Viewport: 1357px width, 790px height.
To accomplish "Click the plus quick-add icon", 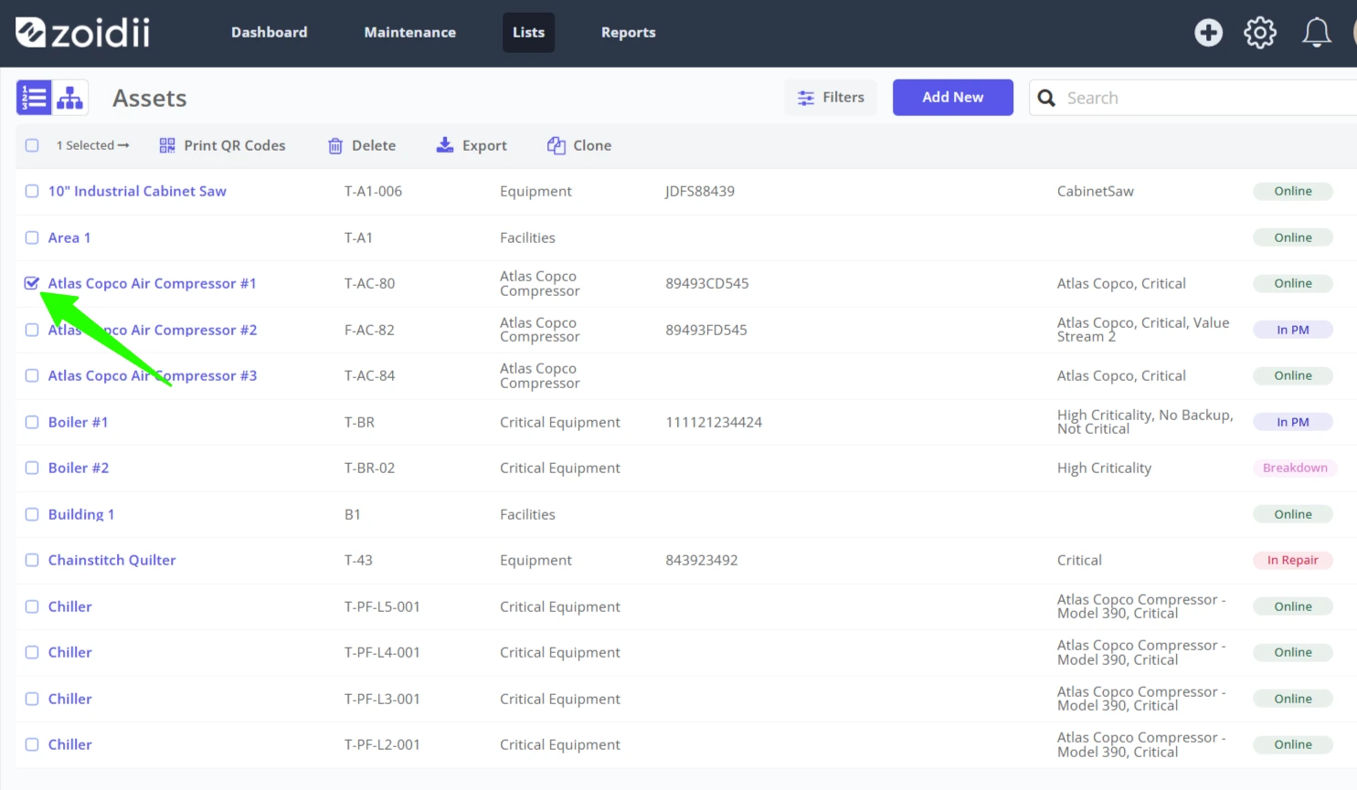I will [1208, 33].
